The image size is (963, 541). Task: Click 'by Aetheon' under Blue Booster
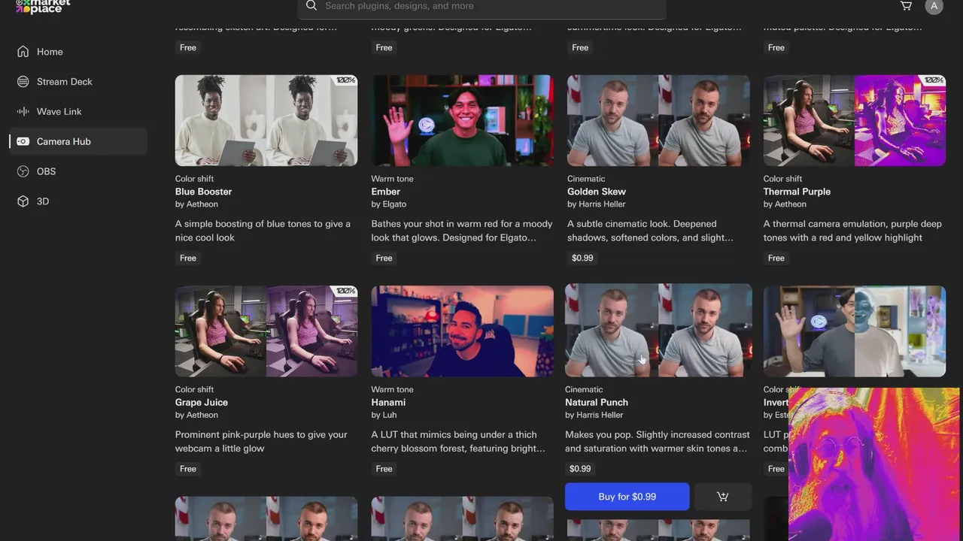pos(196,204)
